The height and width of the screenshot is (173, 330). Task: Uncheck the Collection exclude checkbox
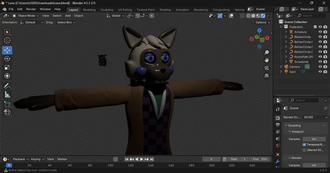[315, 27]
